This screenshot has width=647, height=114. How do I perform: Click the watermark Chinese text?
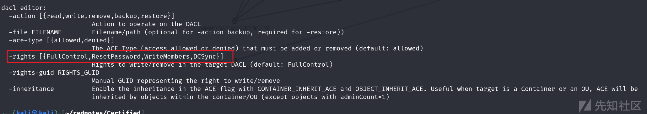(617, 106)
